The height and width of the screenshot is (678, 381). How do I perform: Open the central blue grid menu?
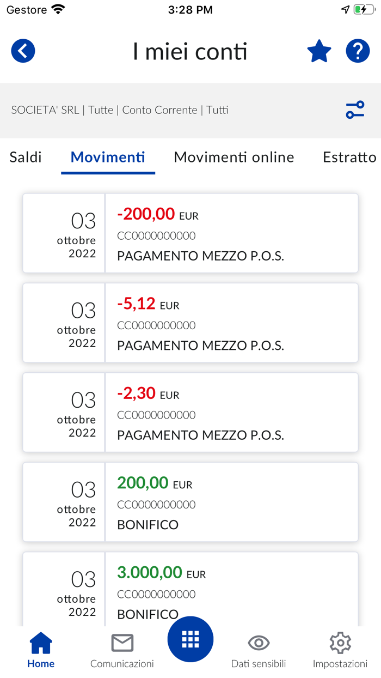(x=190, y=639)
